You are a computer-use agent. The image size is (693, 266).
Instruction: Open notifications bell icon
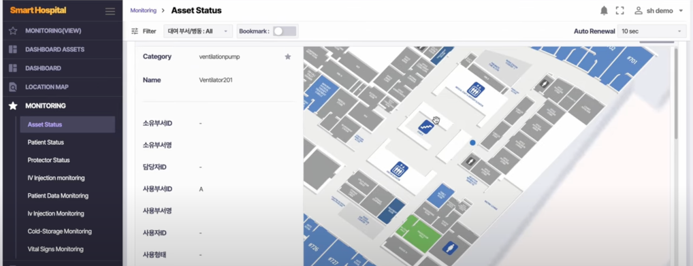point(605,11)
